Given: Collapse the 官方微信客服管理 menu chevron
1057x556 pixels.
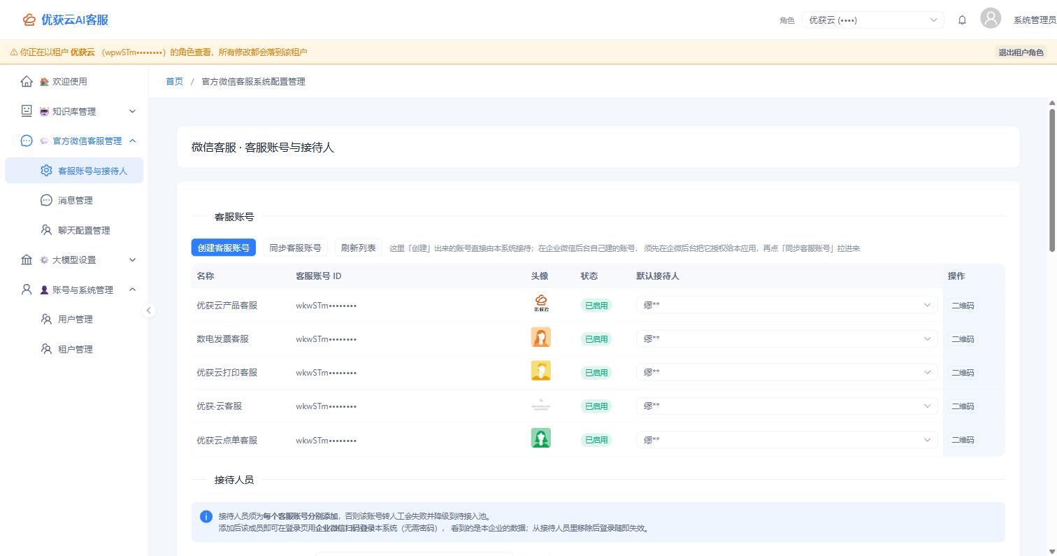Looking at the screenshot, I should point(132,141).
